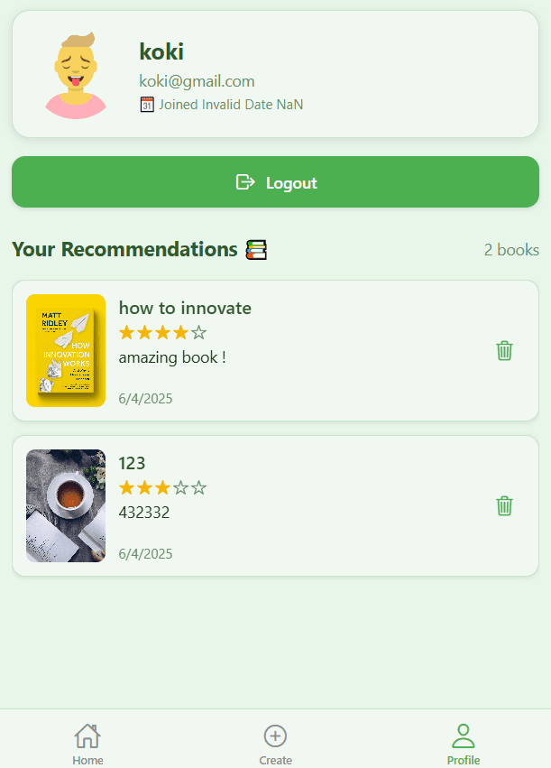
Task: Open the Profile person icon
Action: click(x=463, y=734)
